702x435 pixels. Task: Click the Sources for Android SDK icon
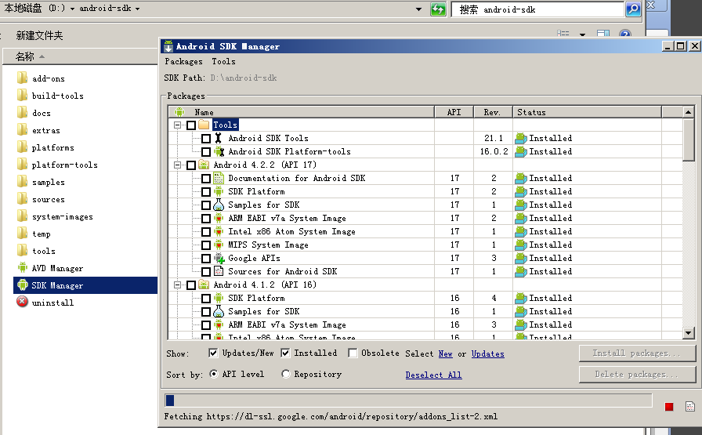(219, 271)
